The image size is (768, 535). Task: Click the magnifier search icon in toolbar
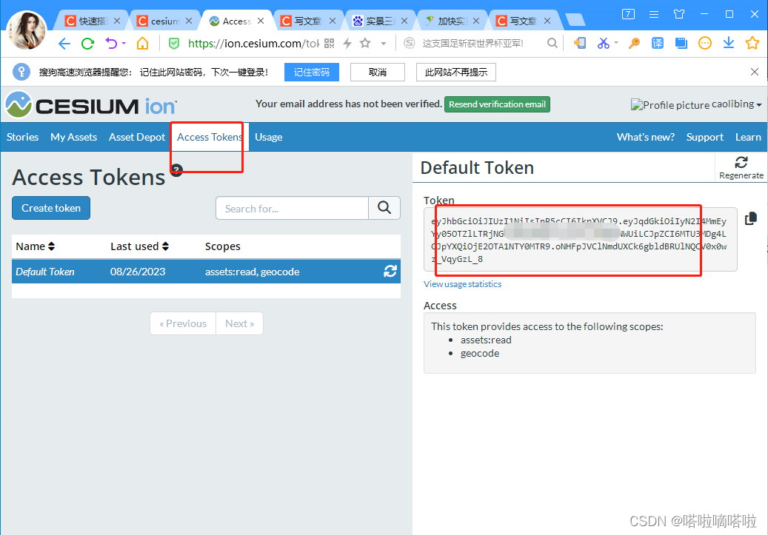(x=552, y=44)
